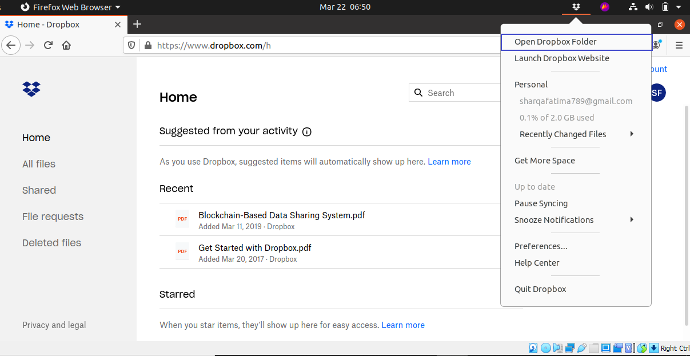
Task: Click the Firefox home icon
Action: coord(66,45)
